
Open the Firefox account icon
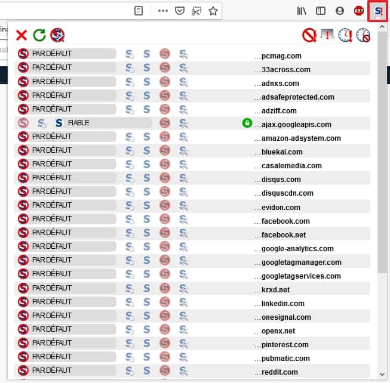(x=339, y=11)
